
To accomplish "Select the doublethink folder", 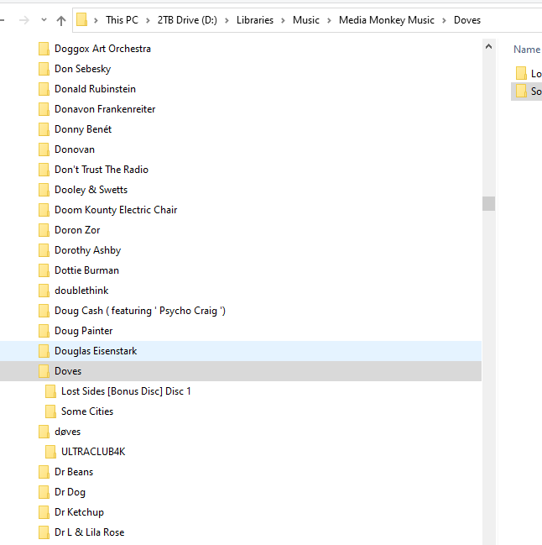I will click(81, 291).
